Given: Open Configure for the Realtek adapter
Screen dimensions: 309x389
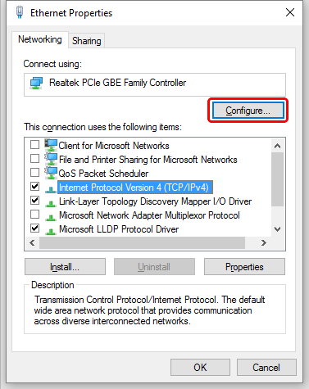Looking at the screenshot, I should 248,111.
